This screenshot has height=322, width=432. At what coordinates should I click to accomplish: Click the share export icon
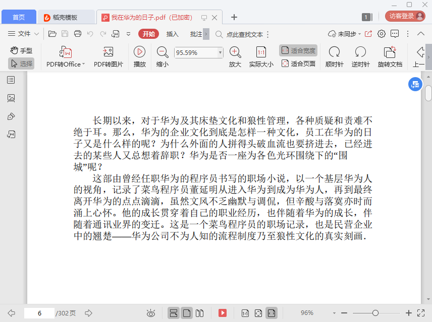[368, 34]
